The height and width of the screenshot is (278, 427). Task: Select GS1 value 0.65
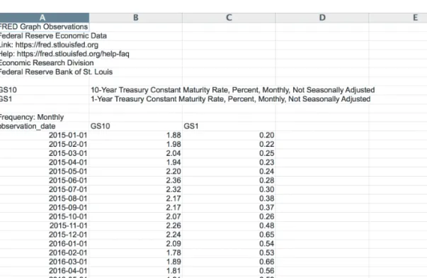click(229, 234)
